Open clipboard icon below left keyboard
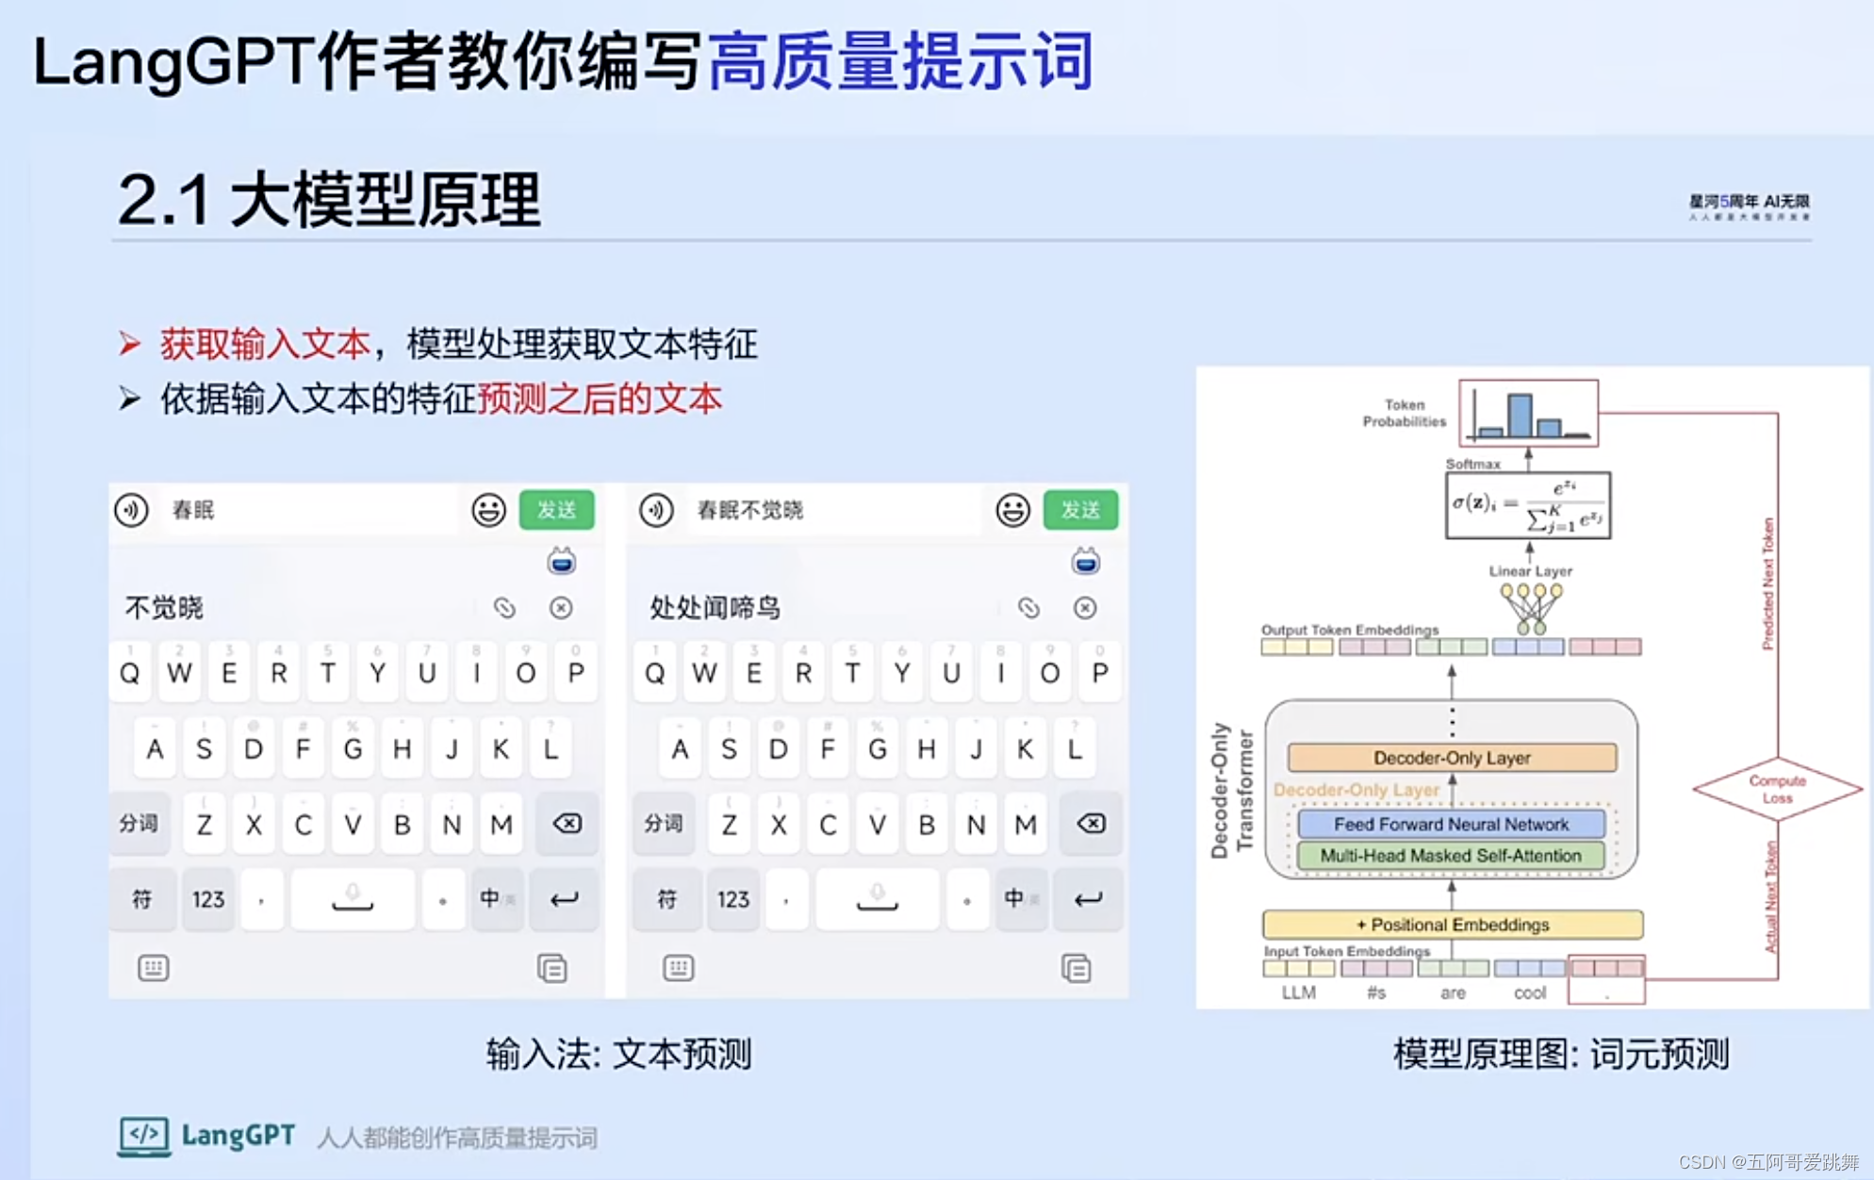The width and height of the screenshot is (1874, 1180). tap(552, 968)
